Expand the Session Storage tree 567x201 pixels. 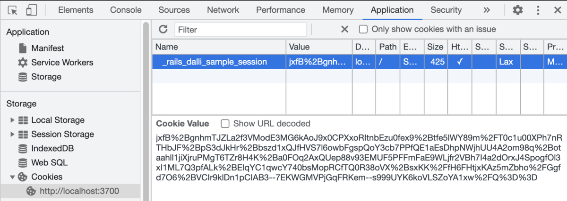pos(13,134)
